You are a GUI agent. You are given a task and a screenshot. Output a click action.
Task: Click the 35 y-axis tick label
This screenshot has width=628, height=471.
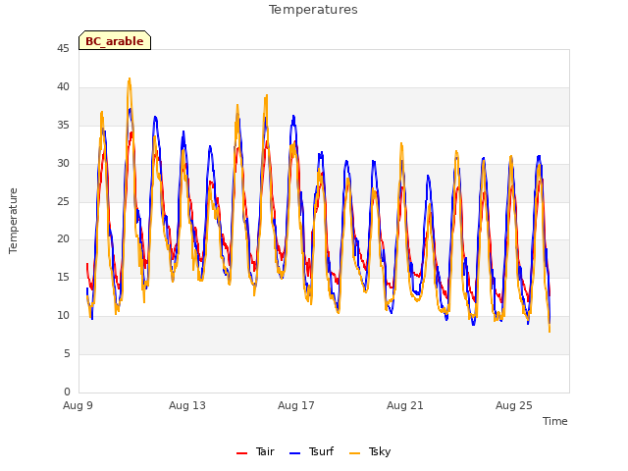click(x=63, y=126)
